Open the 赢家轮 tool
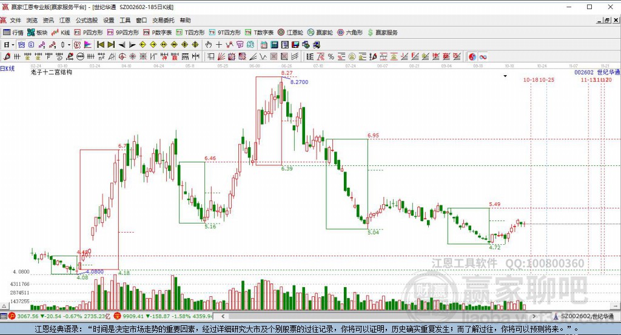The width and height of the screenshot is (621, 335). point(320,33)
